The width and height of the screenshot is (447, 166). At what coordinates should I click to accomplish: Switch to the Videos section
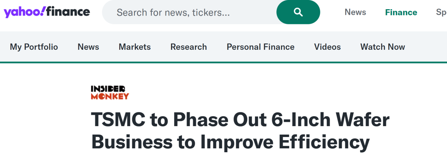click(x=327, y=47)
